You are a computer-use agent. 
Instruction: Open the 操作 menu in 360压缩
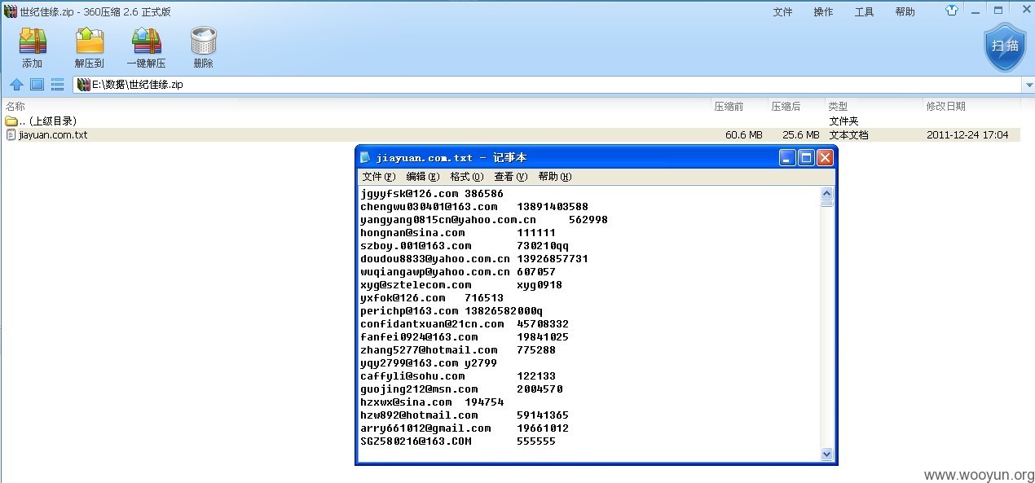823,11
